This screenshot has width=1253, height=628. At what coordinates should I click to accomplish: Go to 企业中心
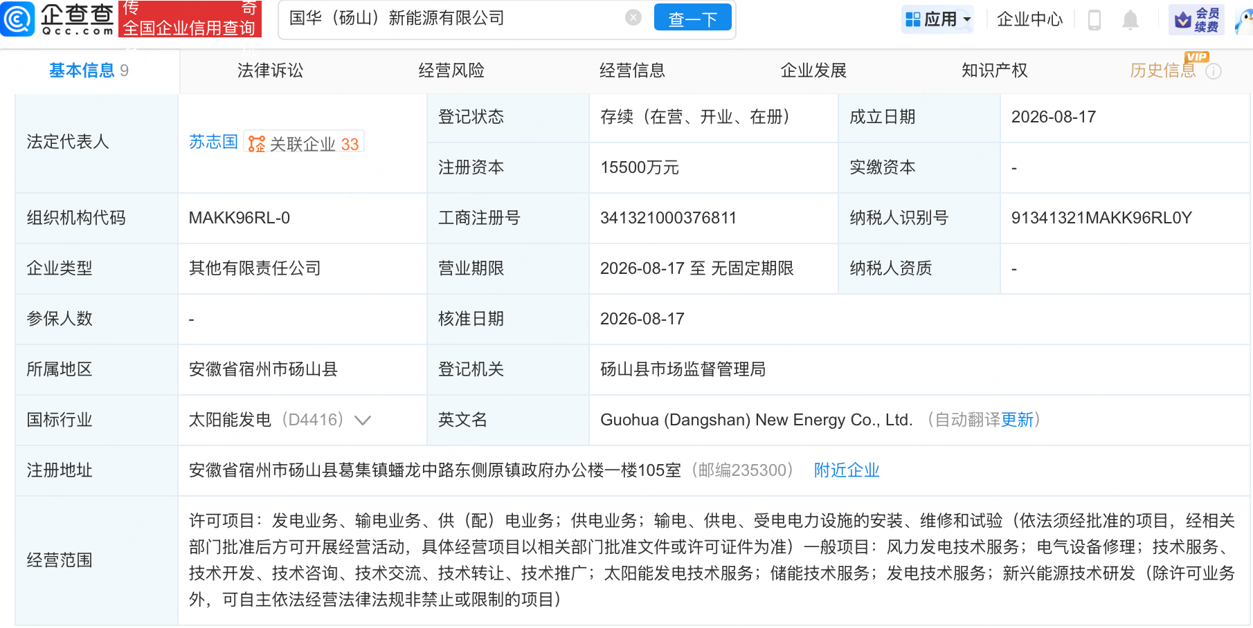click(1029, 19)
